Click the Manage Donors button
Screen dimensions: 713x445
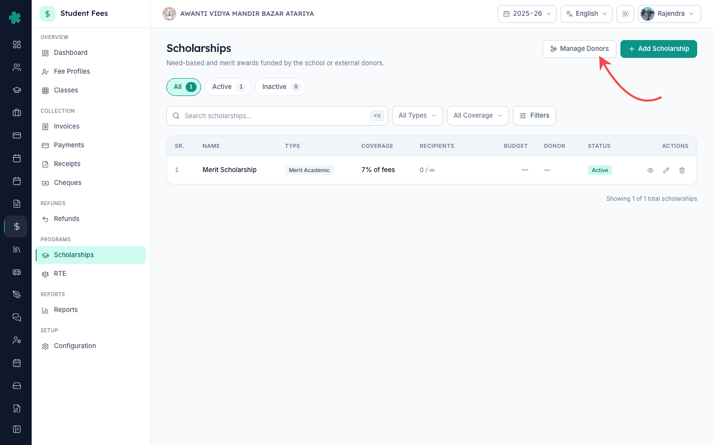pos(579,49)
